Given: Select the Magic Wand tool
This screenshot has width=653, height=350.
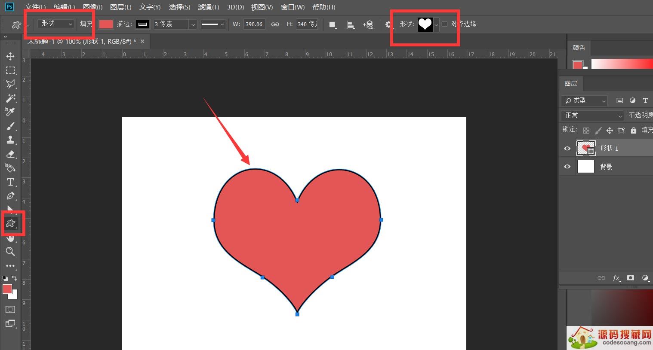Looking at the screenshot, I should [x=10, y=98].
